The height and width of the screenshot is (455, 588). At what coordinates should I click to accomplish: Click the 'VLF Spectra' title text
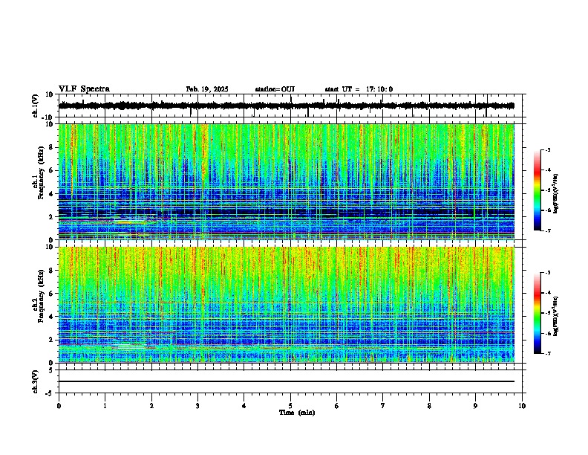coord(84,89)
